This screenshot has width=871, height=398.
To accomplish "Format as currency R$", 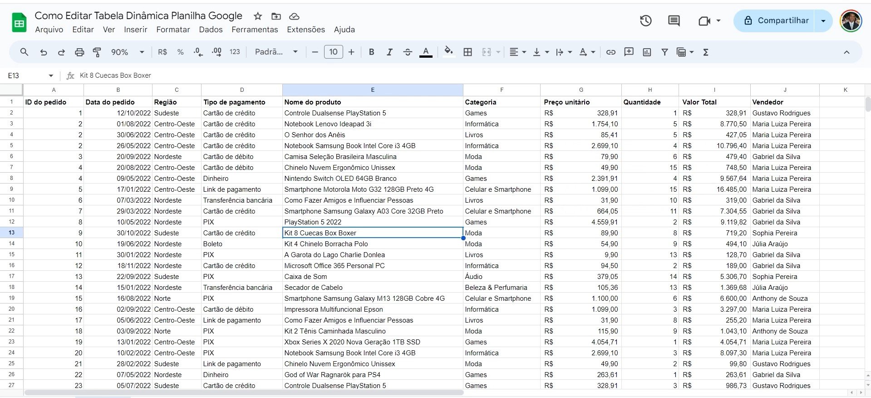I will point(162,52).
